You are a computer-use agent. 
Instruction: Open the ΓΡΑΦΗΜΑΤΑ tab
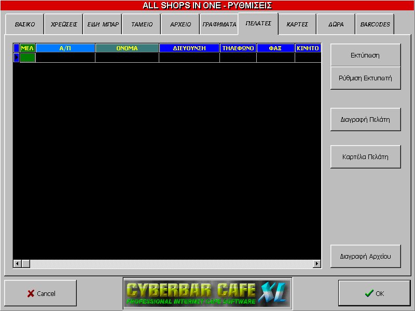[218, 24]
